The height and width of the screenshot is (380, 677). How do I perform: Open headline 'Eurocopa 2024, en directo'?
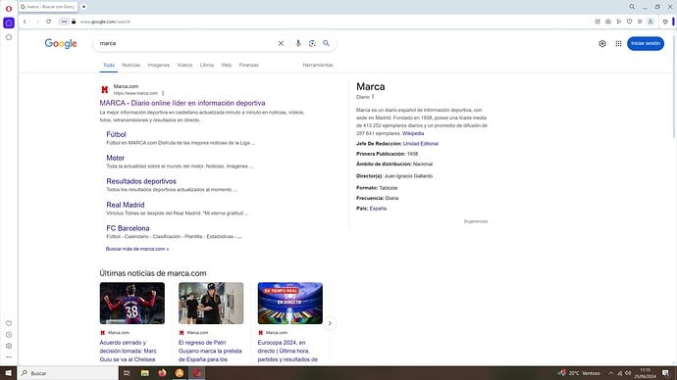(287, 351)
